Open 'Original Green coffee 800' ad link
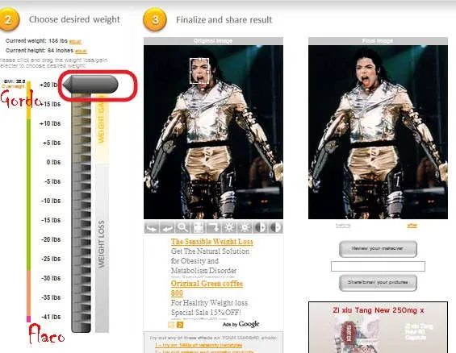The height and width of the screenshot is (353, 456). click(x=207, y=288)
